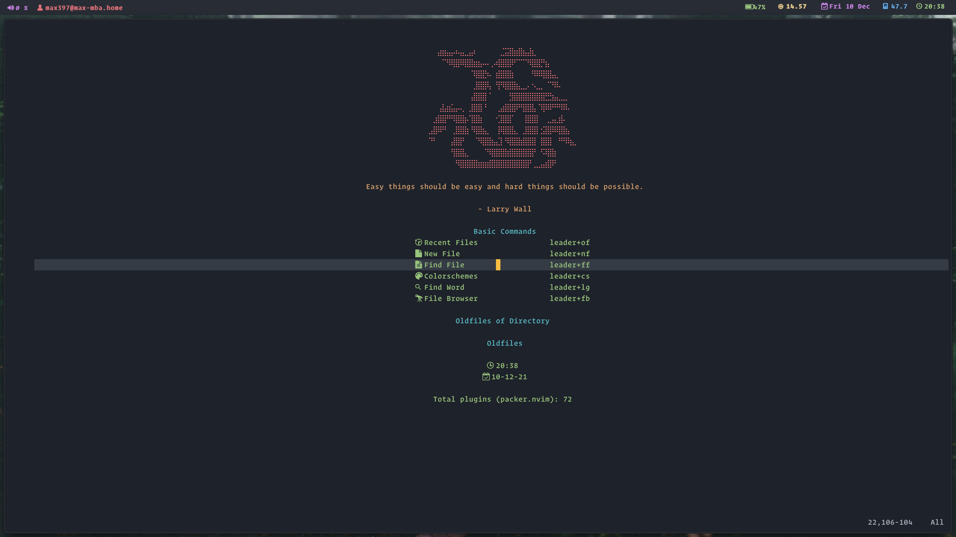Click the clock icon in the top bar
956x537 pixels.
coord(919,6)
